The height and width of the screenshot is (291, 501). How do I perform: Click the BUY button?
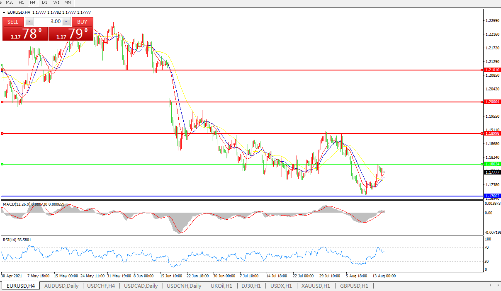click(82, 22)
